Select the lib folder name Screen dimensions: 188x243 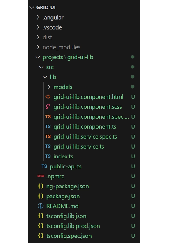pyautogui.click(x=53, y=77)
